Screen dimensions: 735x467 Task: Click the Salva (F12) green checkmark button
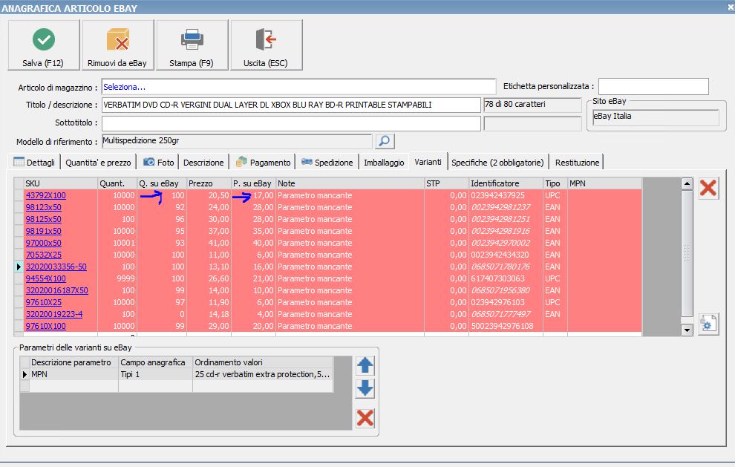pyautogui.click(x=44, y=45)
